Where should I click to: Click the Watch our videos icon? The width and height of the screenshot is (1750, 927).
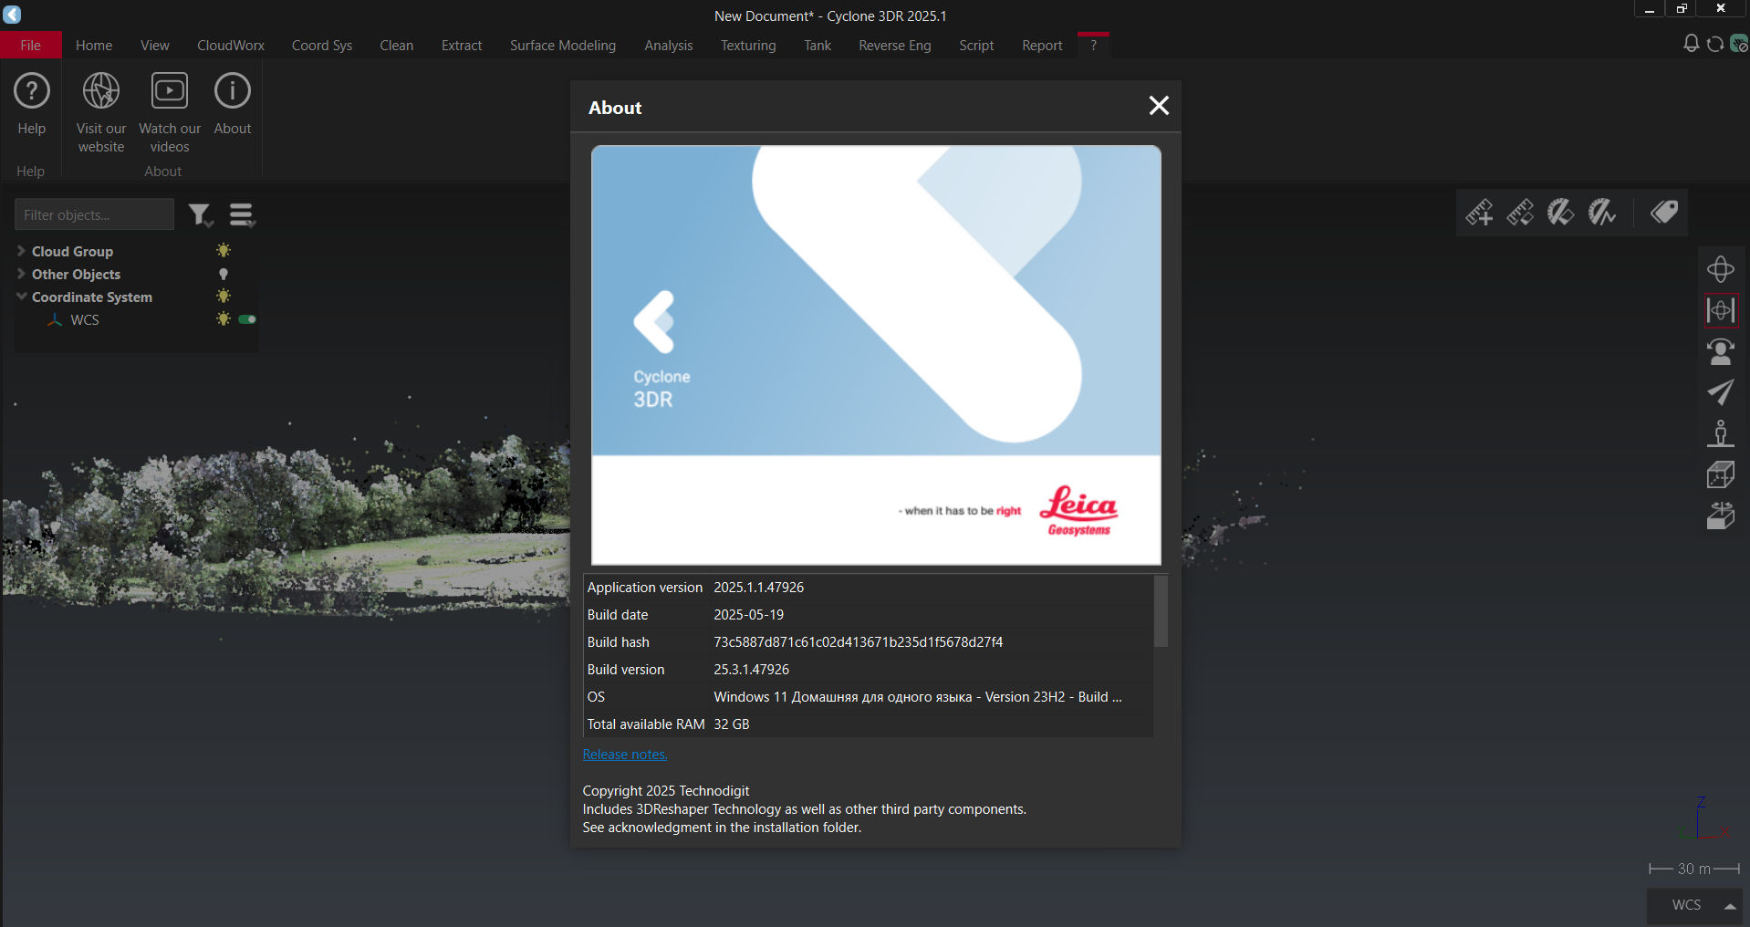click(x=168, y=100)
